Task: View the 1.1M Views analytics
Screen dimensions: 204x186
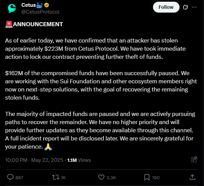Action: [x=79, y=160]
